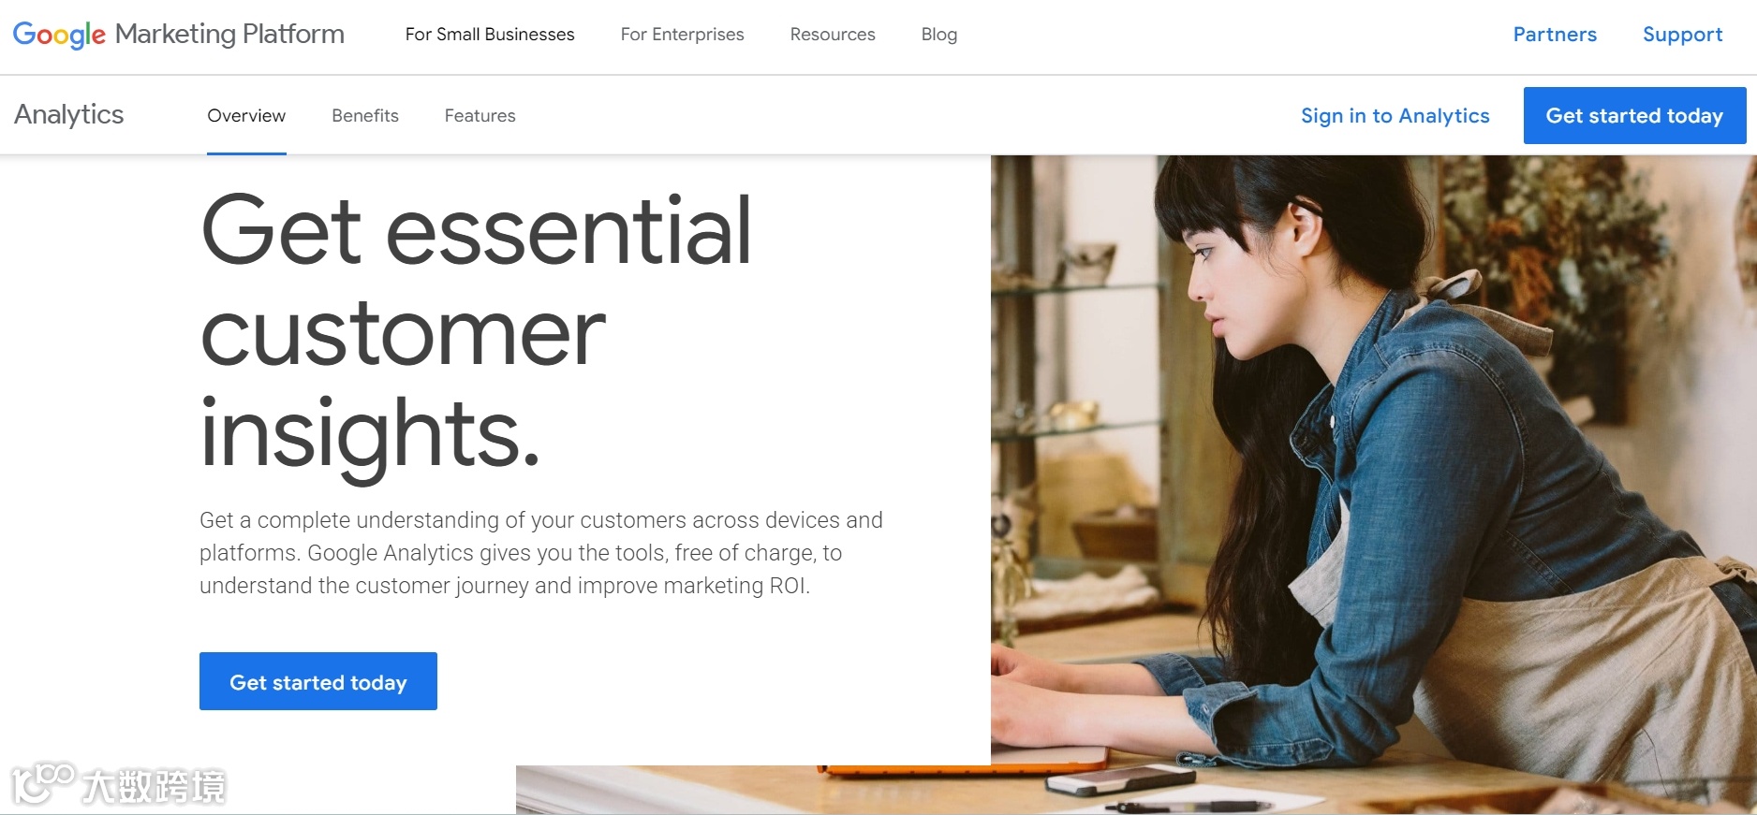Click Get started today below the description
1757x815 pixels.
[318, 681]
